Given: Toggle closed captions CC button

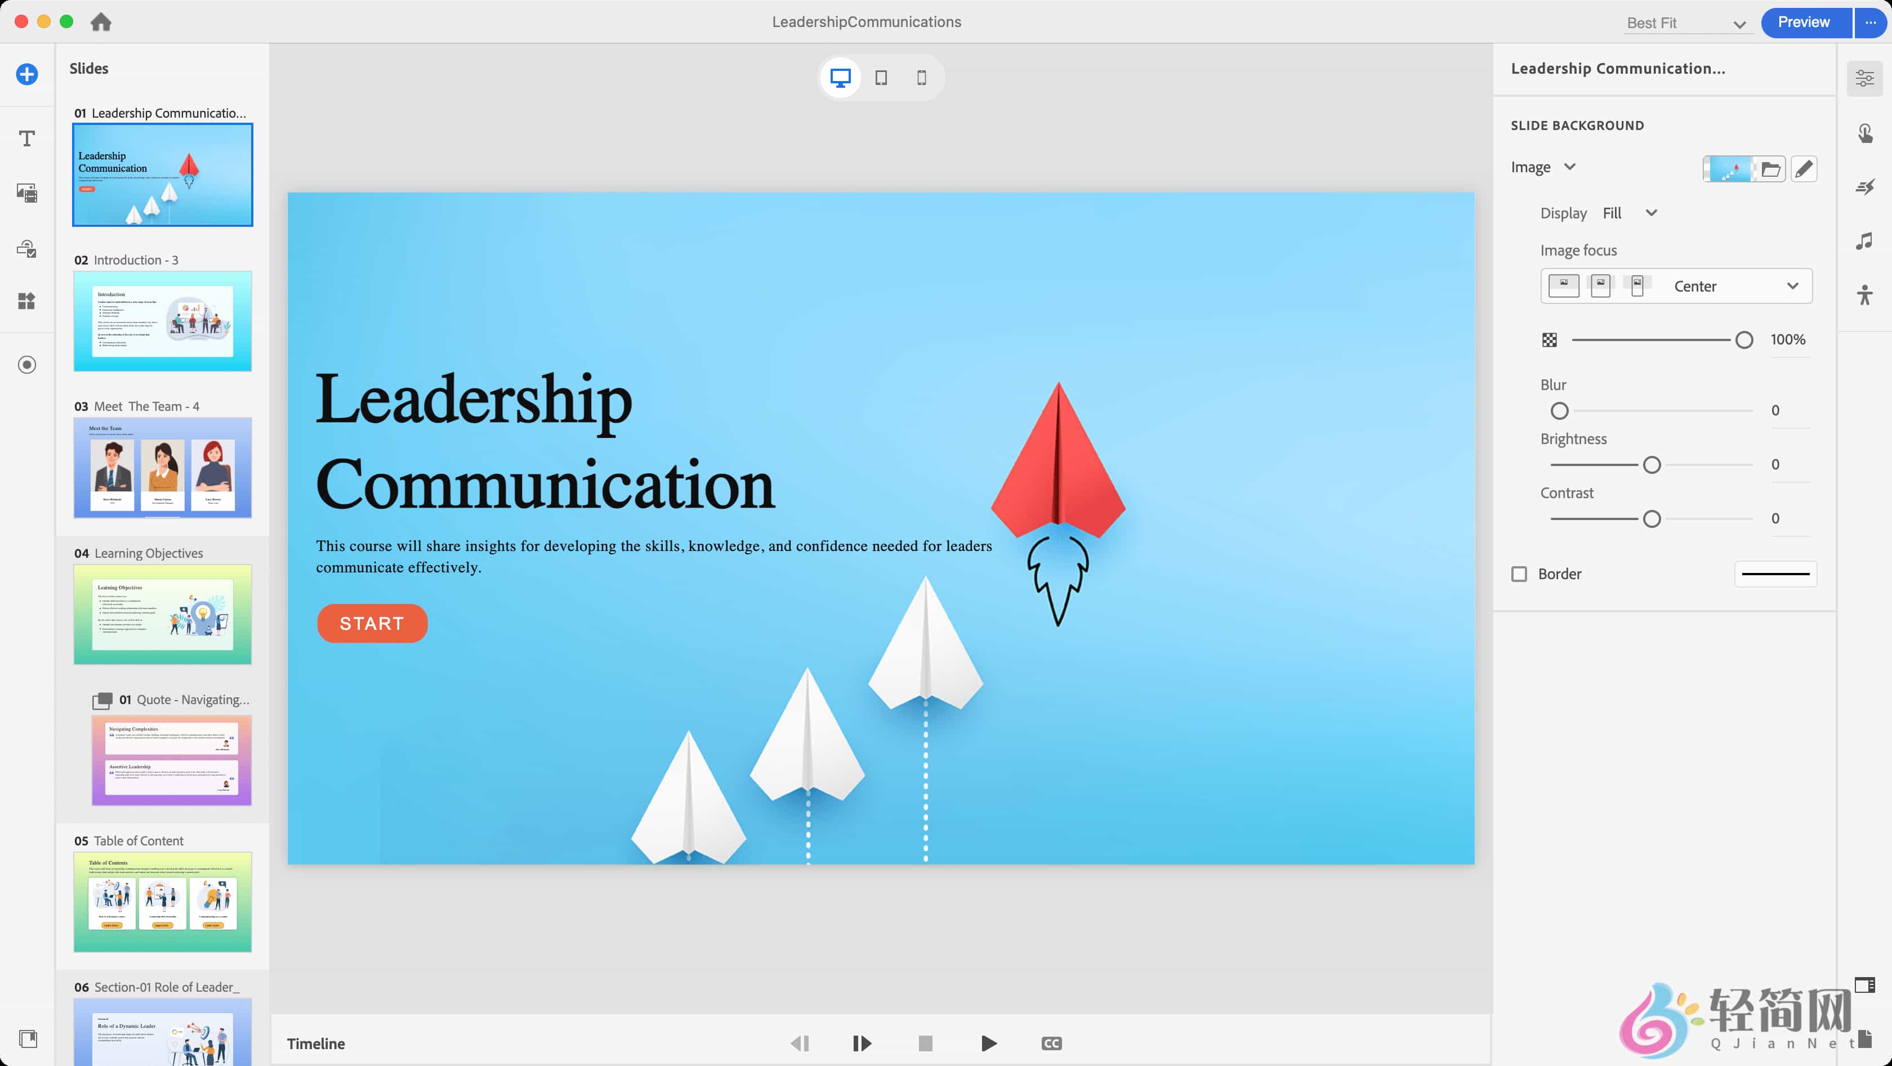Looking at the screenshot, I should pyautogui.click(x=1051, y=1043).
